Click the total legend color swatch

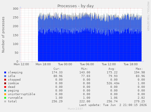pos(5,101)
